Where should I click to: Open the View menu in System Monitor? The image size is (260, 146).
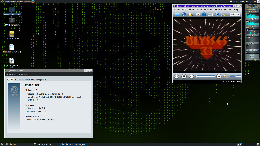coord(21,74)
